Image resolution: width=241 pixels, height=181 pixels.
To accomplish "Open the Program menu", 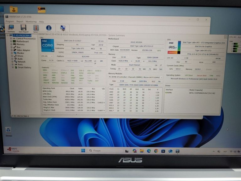I will [x=10, y=22].
